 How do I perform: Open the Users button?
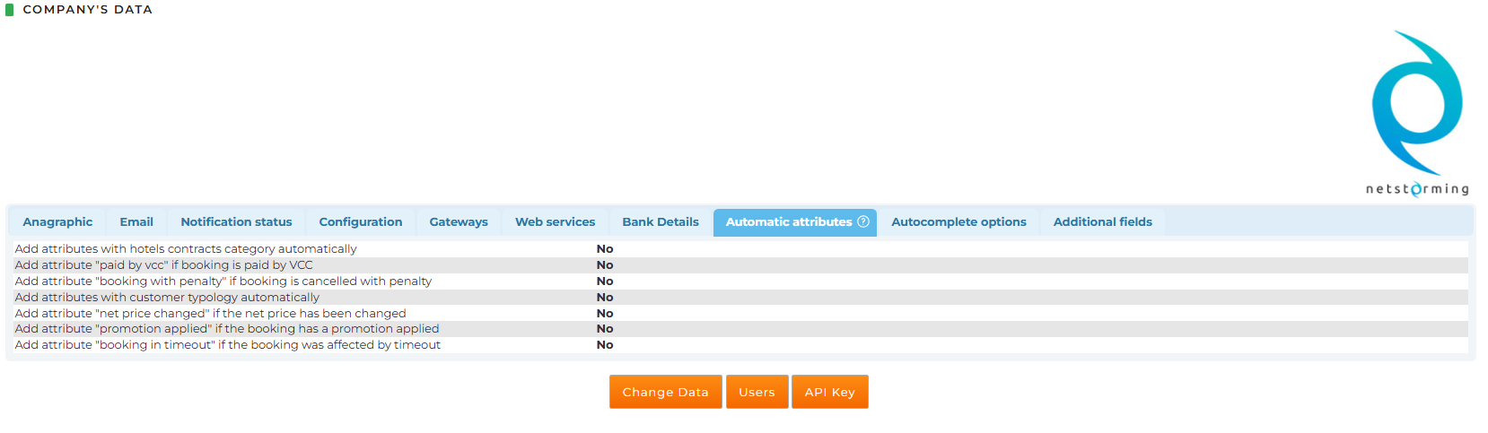757,392
